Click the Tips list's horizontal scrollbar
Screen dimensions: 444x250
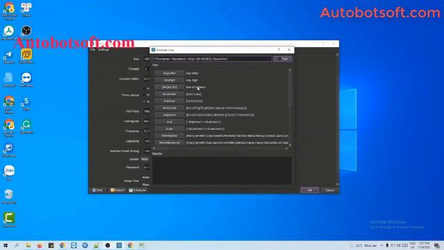221,148
